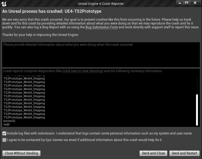Screen dimensions: 202x159
Task: Click the summary list scrollbar thumb
Action: pos(197,109)
